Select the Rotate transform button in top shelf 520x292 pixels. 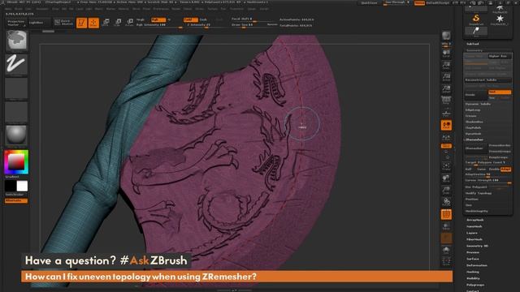[x=130, y=23]
